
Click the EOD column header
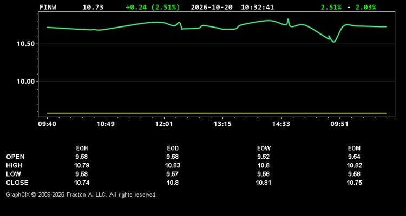173,148
